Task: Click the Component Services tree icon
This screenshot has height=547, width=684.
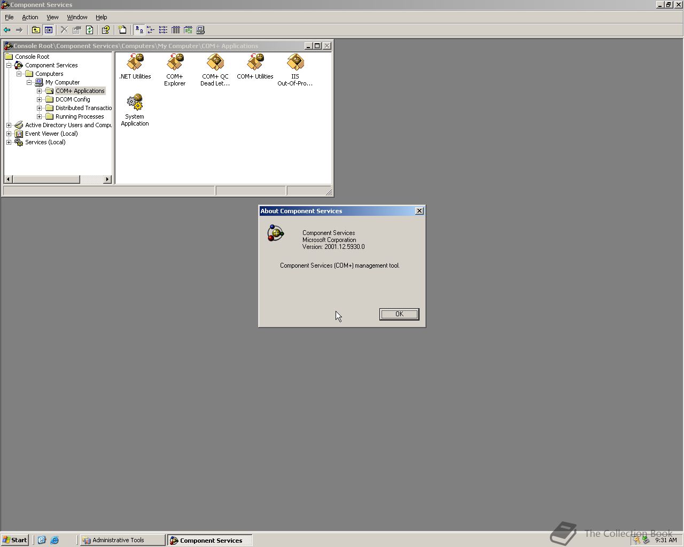Action: [x=19, y=65]
